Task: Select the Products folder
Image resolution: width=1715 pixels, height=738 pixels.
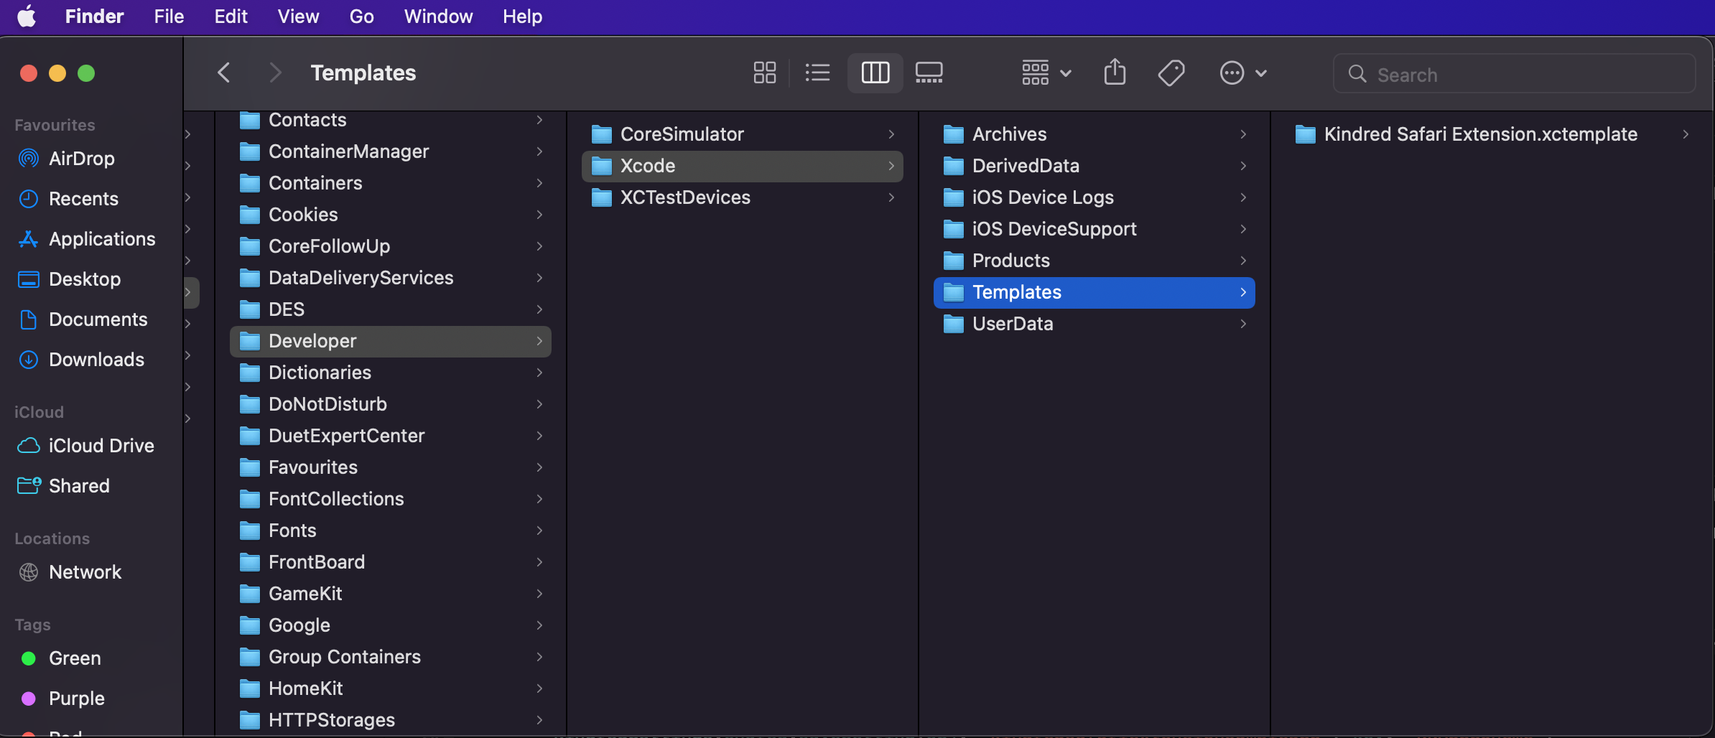Action: pos(1094,261)
